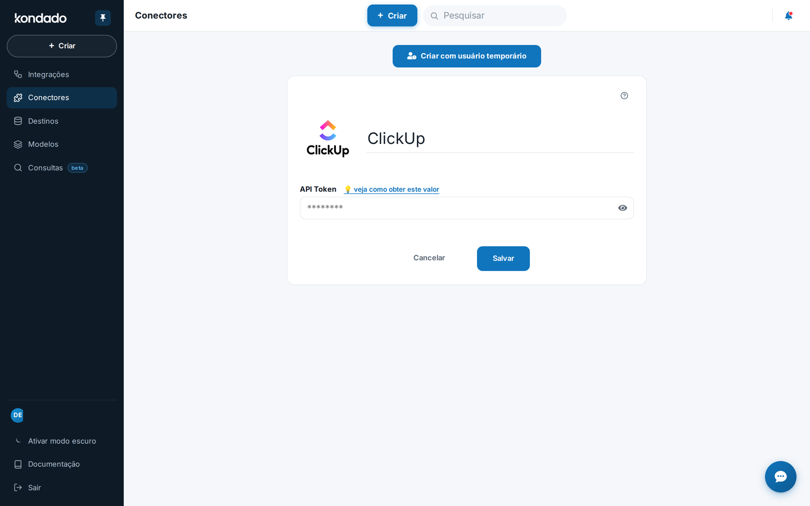Screen dimensions: 810x506
Task: Click the help question mark icon
Action: [624, 96]
